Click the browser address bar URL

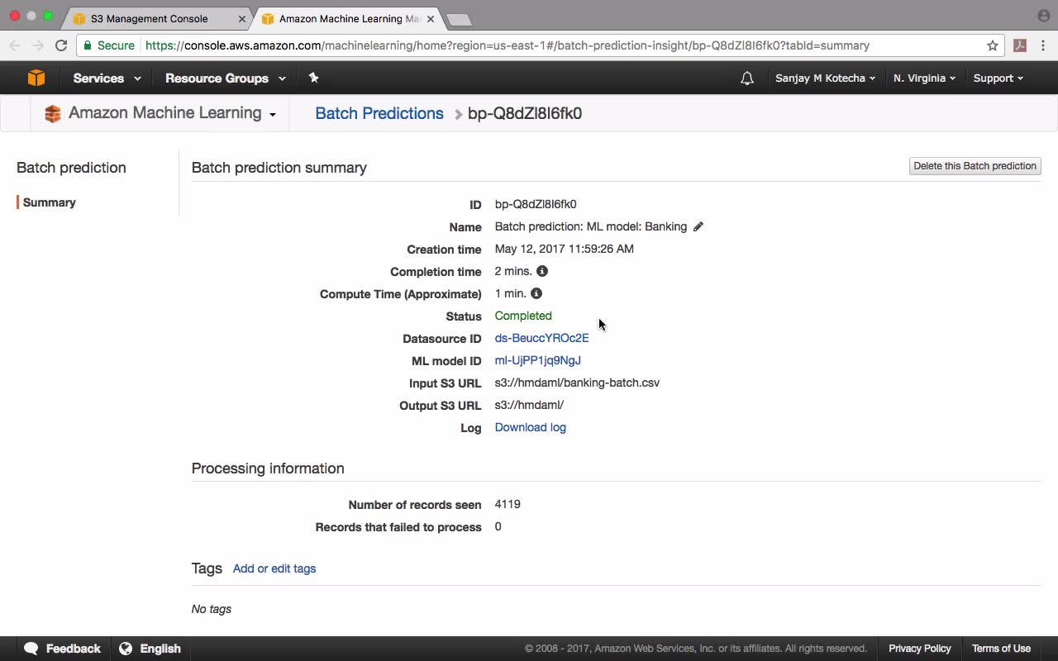point(507,45)
